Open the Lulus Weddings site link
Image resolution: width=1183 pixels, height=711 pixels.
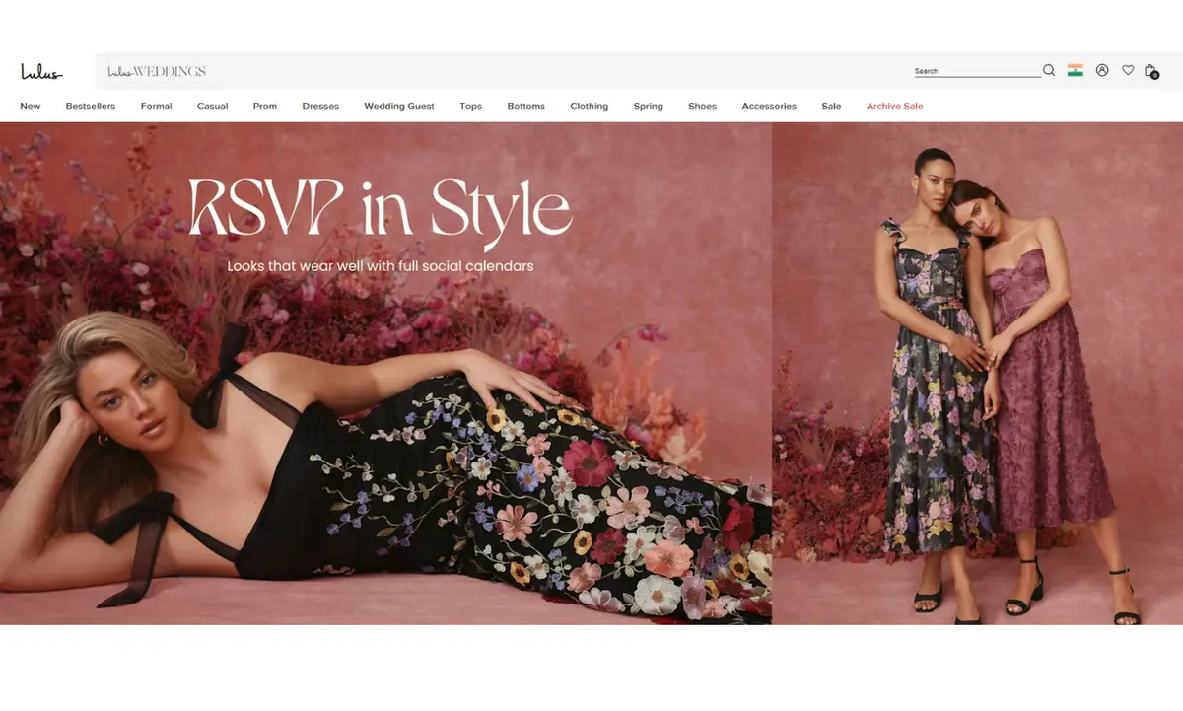coord(157,72)
